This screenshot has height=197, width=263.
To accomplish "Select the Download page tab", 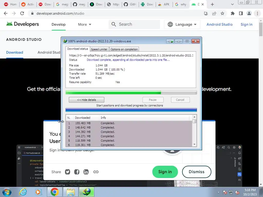I will click(15, 52).
